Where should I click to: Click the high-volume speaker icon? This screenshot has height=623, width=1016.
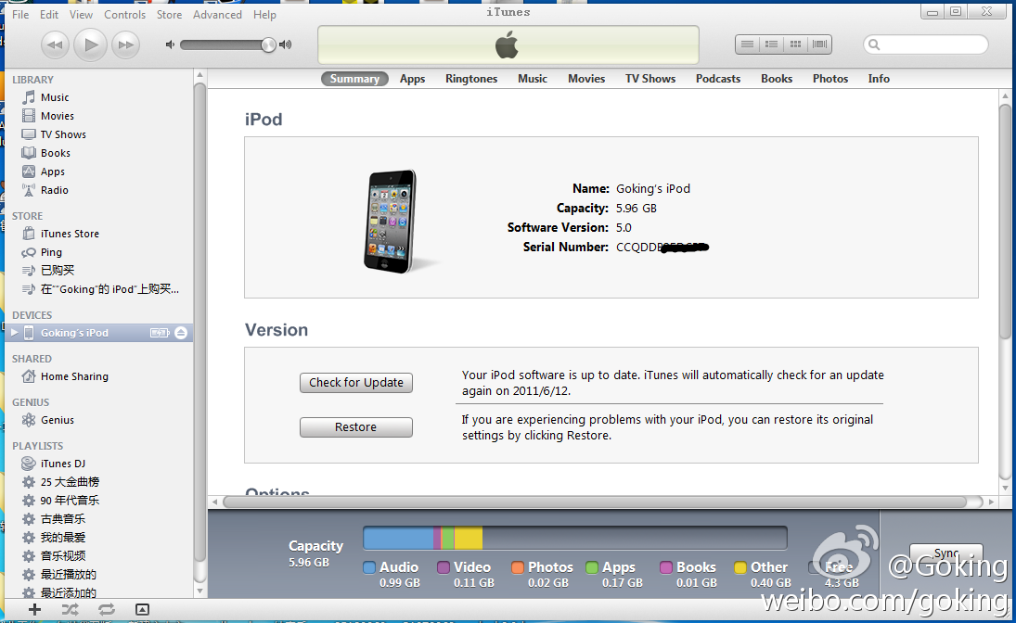[x=285, y=44]
